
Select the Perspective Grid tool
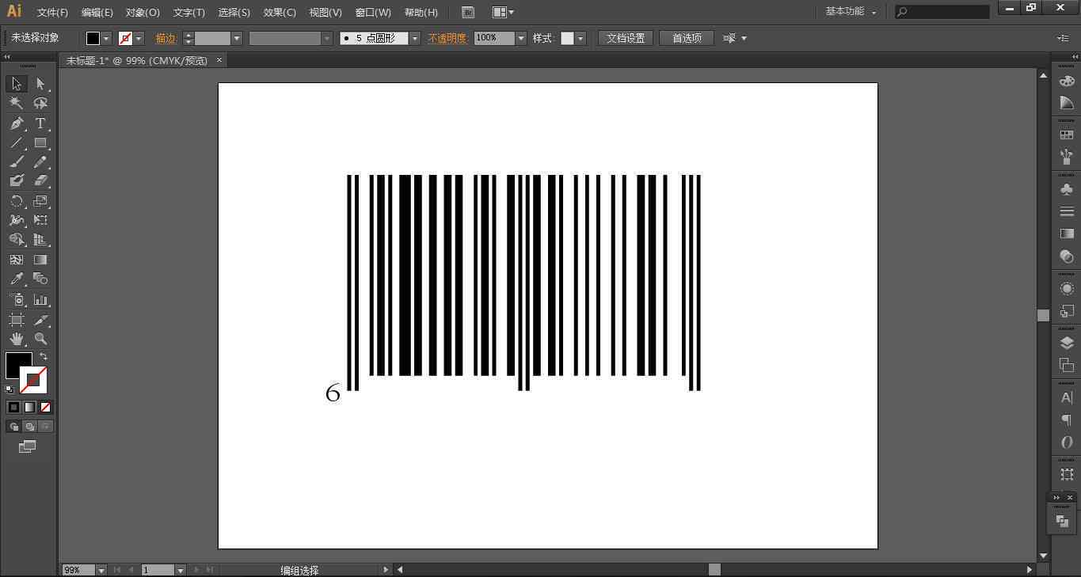pos(40,239)
